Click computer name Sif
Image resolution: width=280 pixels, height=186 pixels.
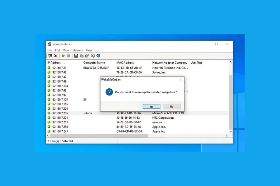click(85, 100)
